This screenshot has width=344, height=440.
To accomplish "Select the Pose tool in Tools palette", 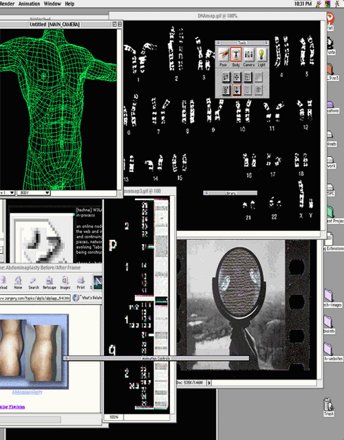I will 224,54.
